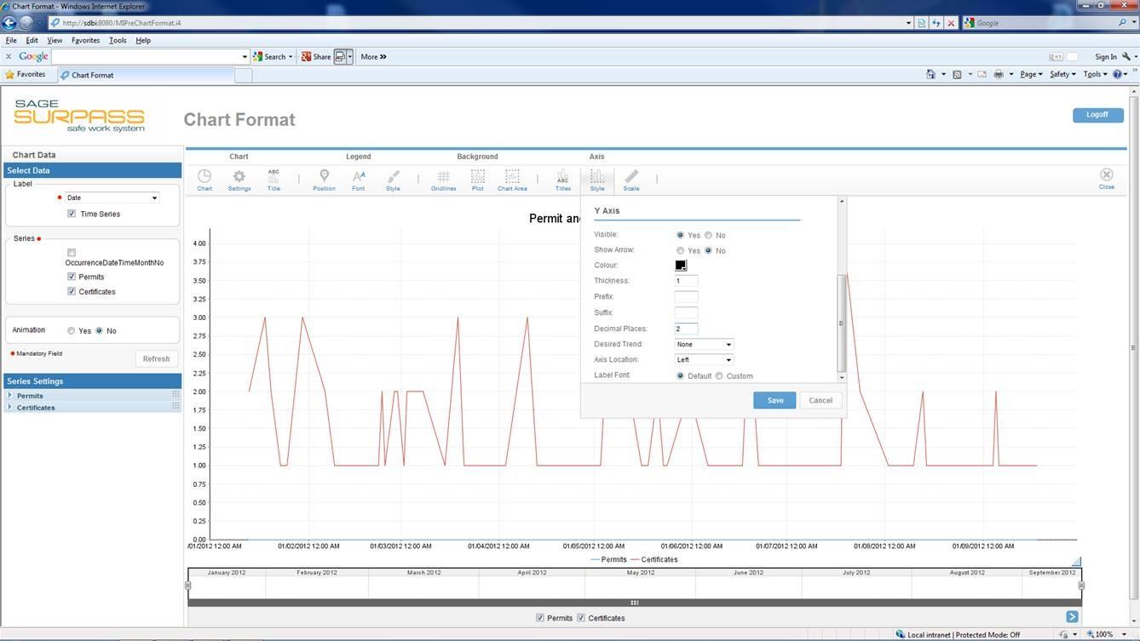
Task: Open the Legend Font icon
Action: 359,179
